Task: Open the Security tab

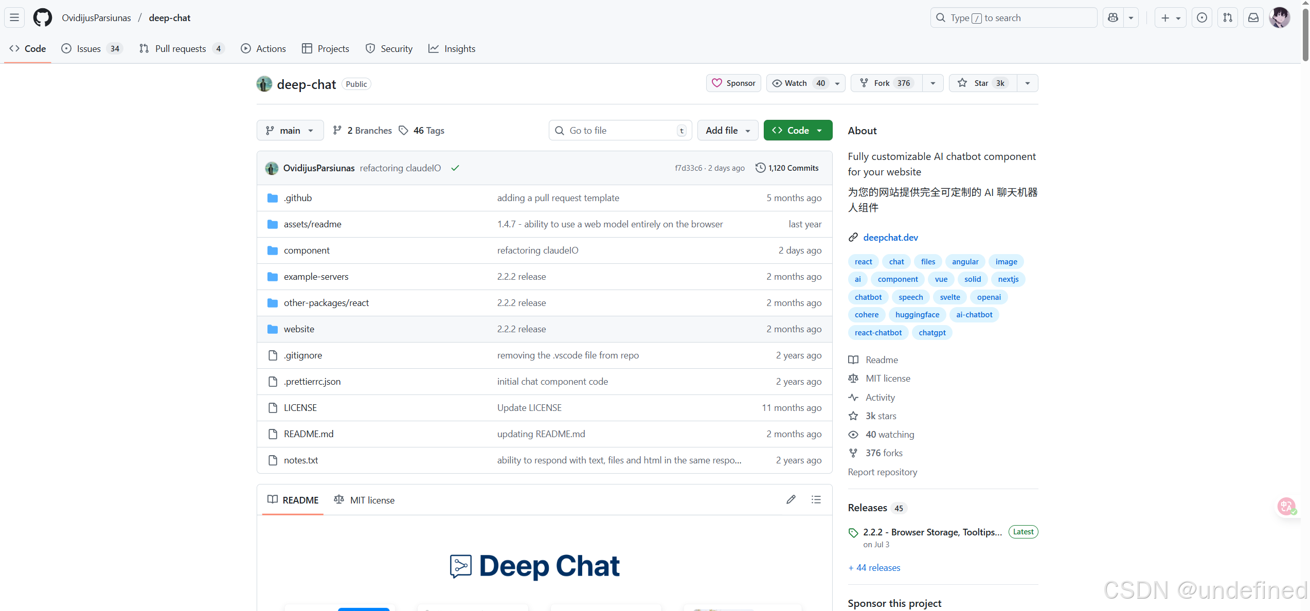Action: click(389, 49)
